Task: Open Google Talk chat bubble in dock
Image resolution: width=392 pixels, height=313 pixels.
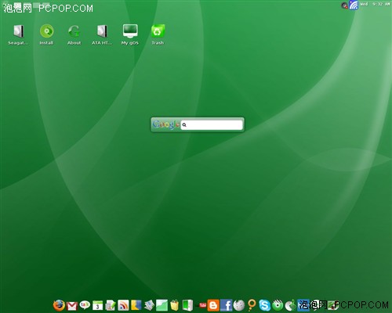Action: click(85, 304)
